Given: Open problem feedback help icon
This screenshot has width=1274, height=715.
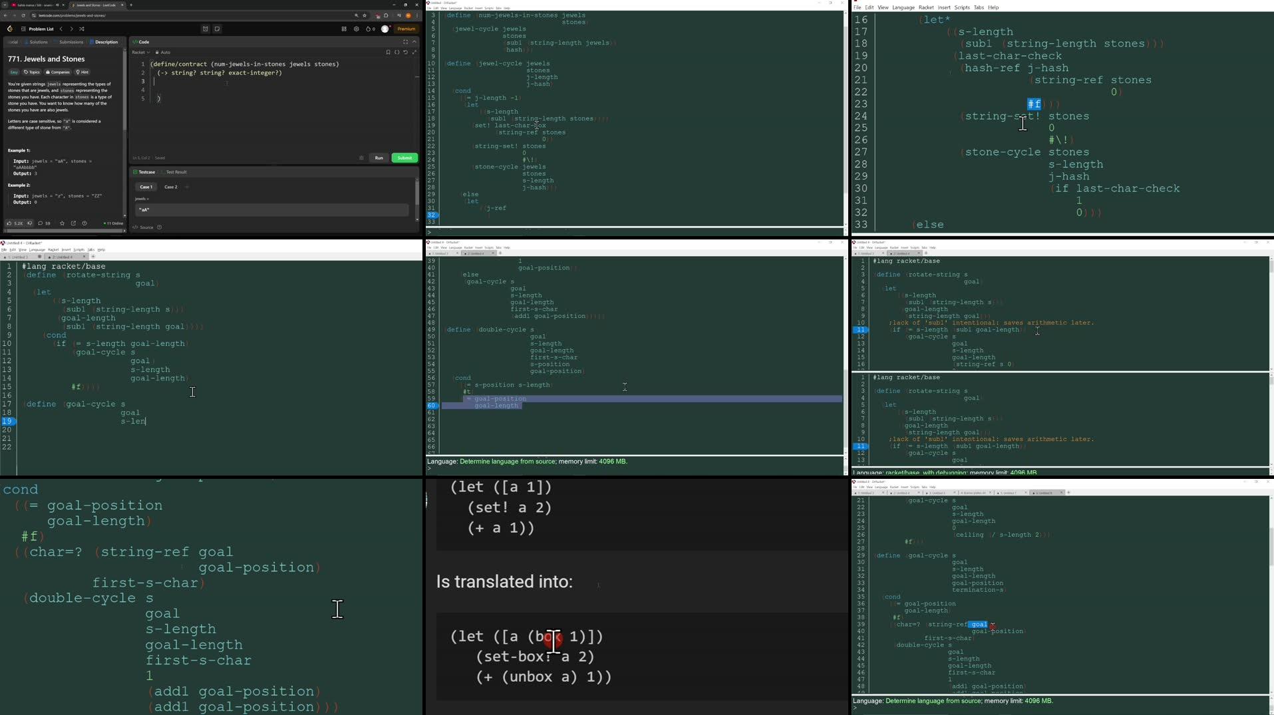Looking at the screenshot, I should click(x=84, y=223).
